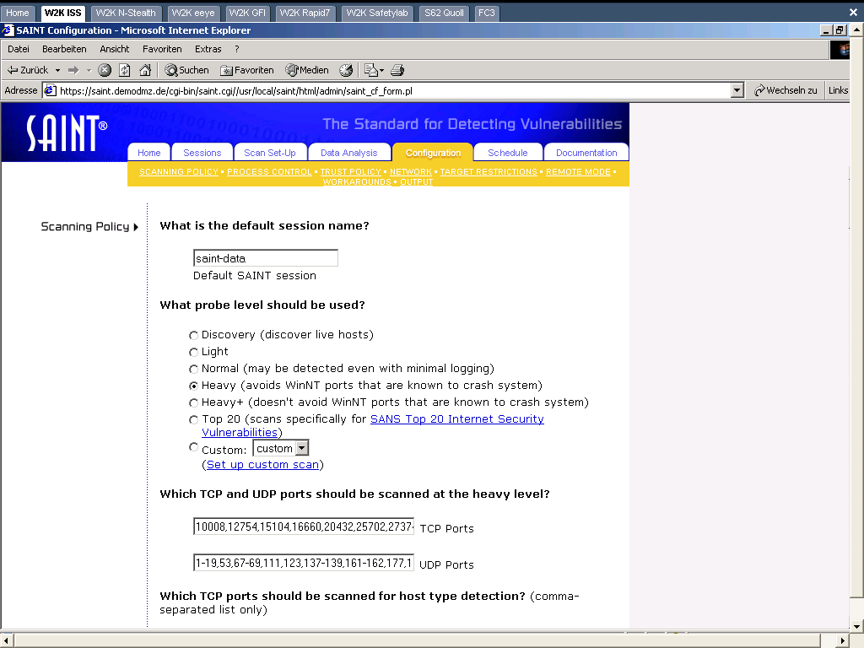Click the UDP Ports input field
This screenshot has width=864, height=648.
304,563
